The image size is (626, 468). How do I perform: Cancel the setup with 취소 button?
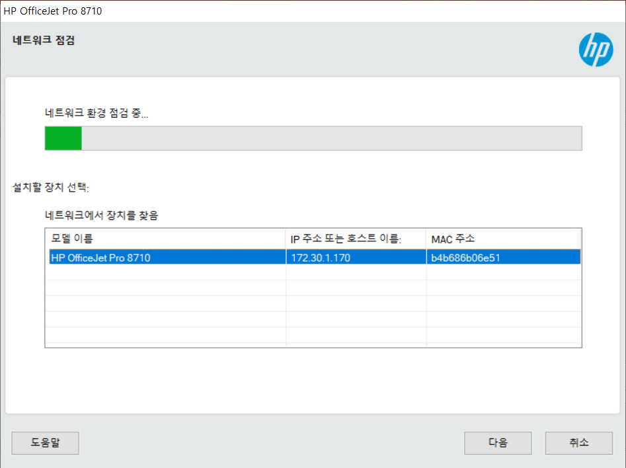(578, 443)
